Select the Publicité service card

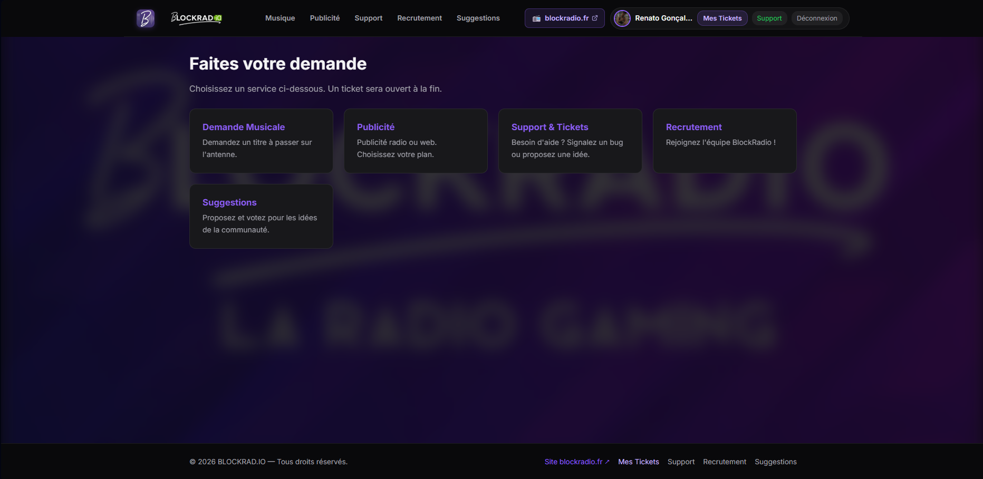416,141
